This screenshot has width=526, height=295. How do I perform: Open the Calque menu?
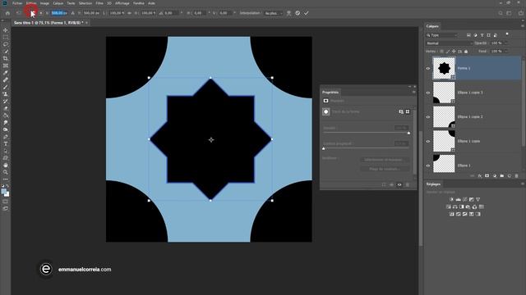coord(58,3)
